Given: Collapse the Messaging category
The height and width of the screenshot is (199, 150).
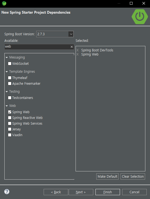Looking at the screenshot, I should pos(7,57).
